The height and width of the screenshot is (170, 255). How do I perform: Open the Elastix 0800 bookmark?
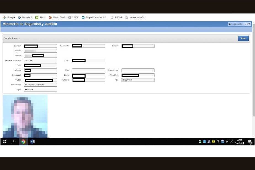(x=57, y=17)
